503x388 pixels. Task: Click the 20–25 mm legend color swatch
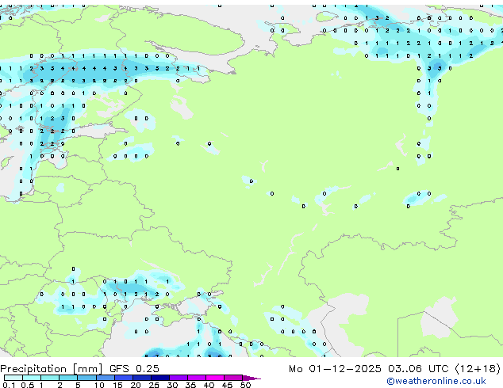coord(142,378)
